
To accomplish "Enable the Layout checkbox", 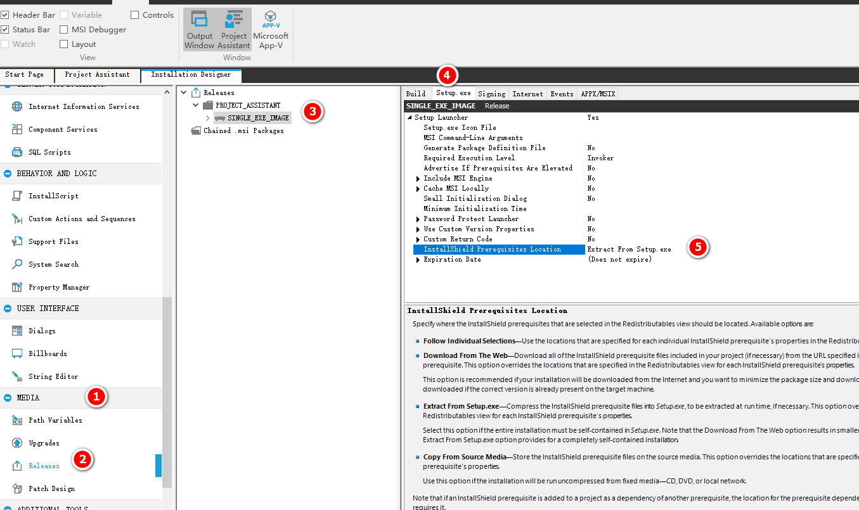I will coord(64,44).
